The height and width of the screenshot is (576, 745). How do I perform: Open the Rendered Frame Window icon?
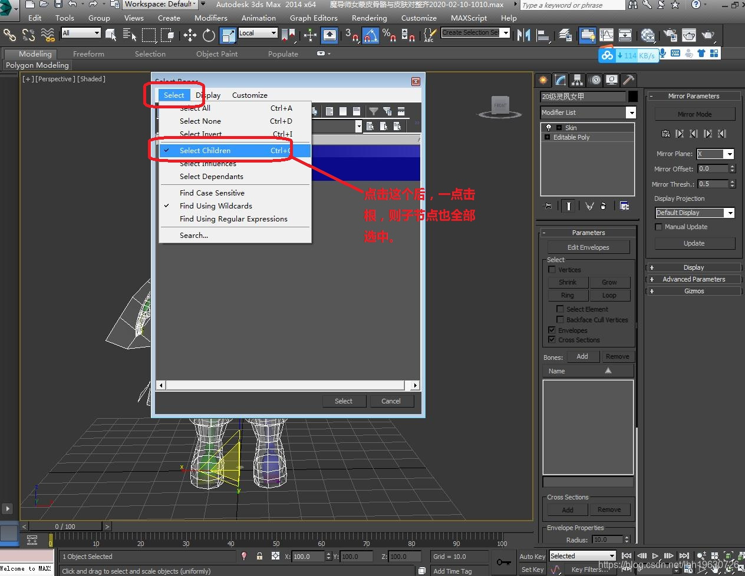coord(689,35)
